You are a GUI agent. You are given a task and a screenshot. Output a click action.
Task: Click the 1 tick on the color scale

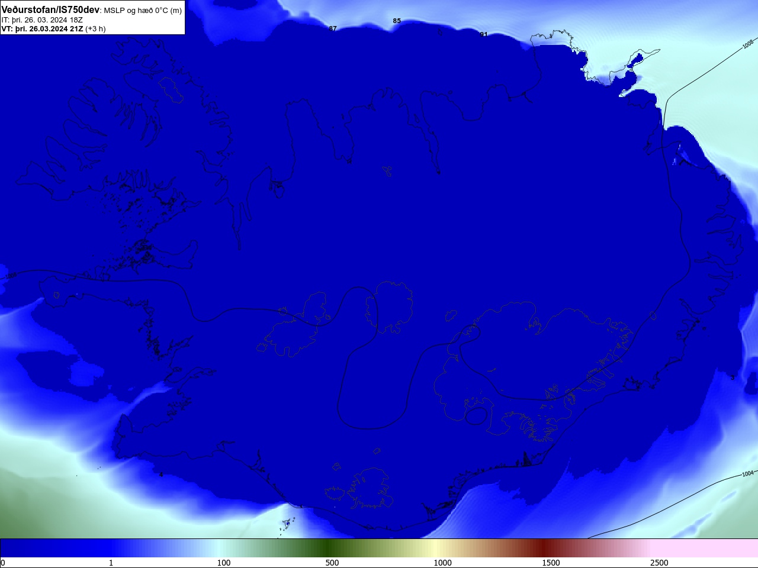111,563
